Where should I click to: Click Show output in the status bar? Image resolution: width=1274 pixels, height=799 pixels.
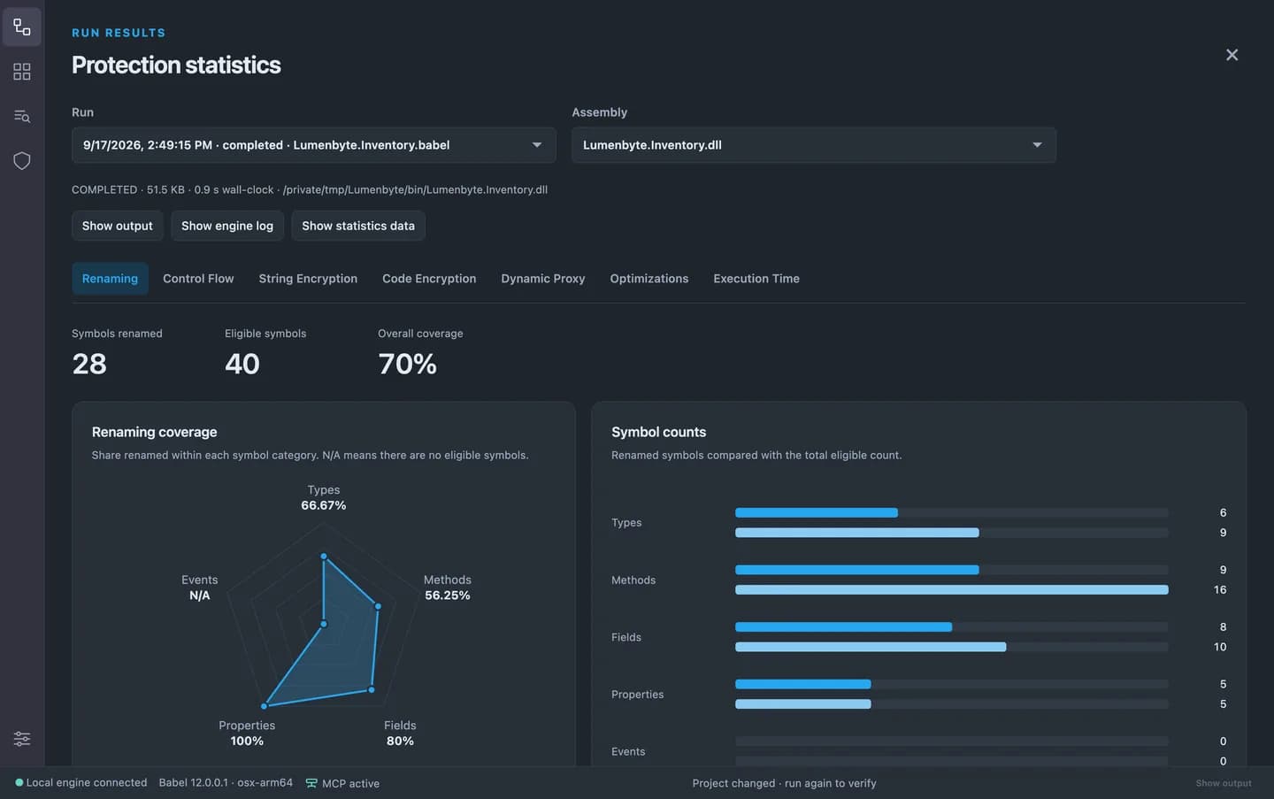pyautogui.click(x=1224, y=783)
